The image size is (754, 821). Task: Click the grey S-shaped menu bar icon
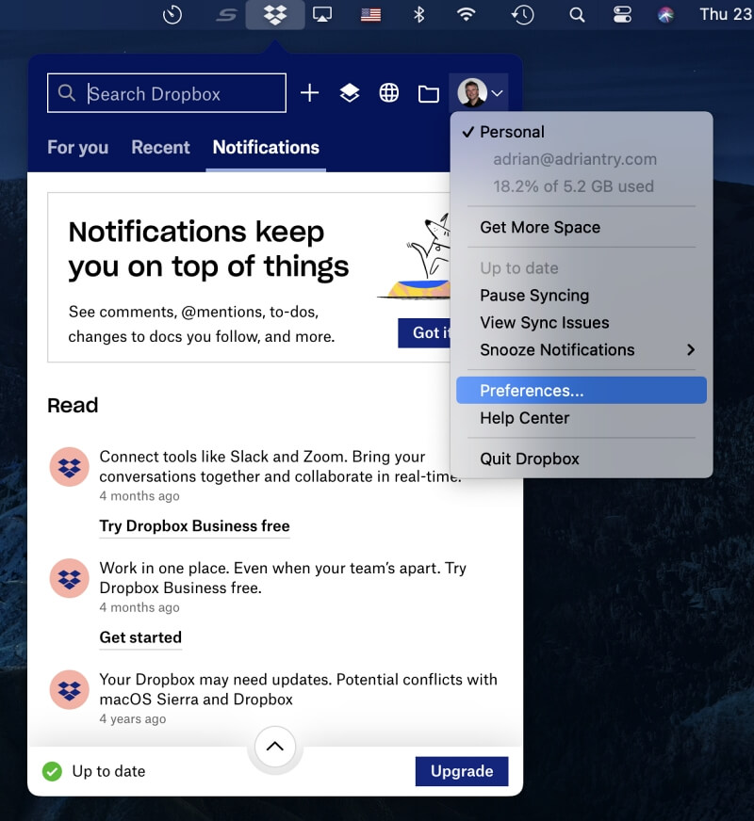(226, 15)
